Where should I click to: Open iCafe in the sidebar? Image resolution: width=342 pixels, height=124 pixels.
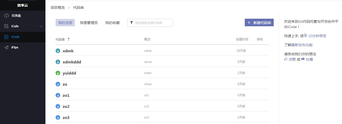[x=23, y=26]
